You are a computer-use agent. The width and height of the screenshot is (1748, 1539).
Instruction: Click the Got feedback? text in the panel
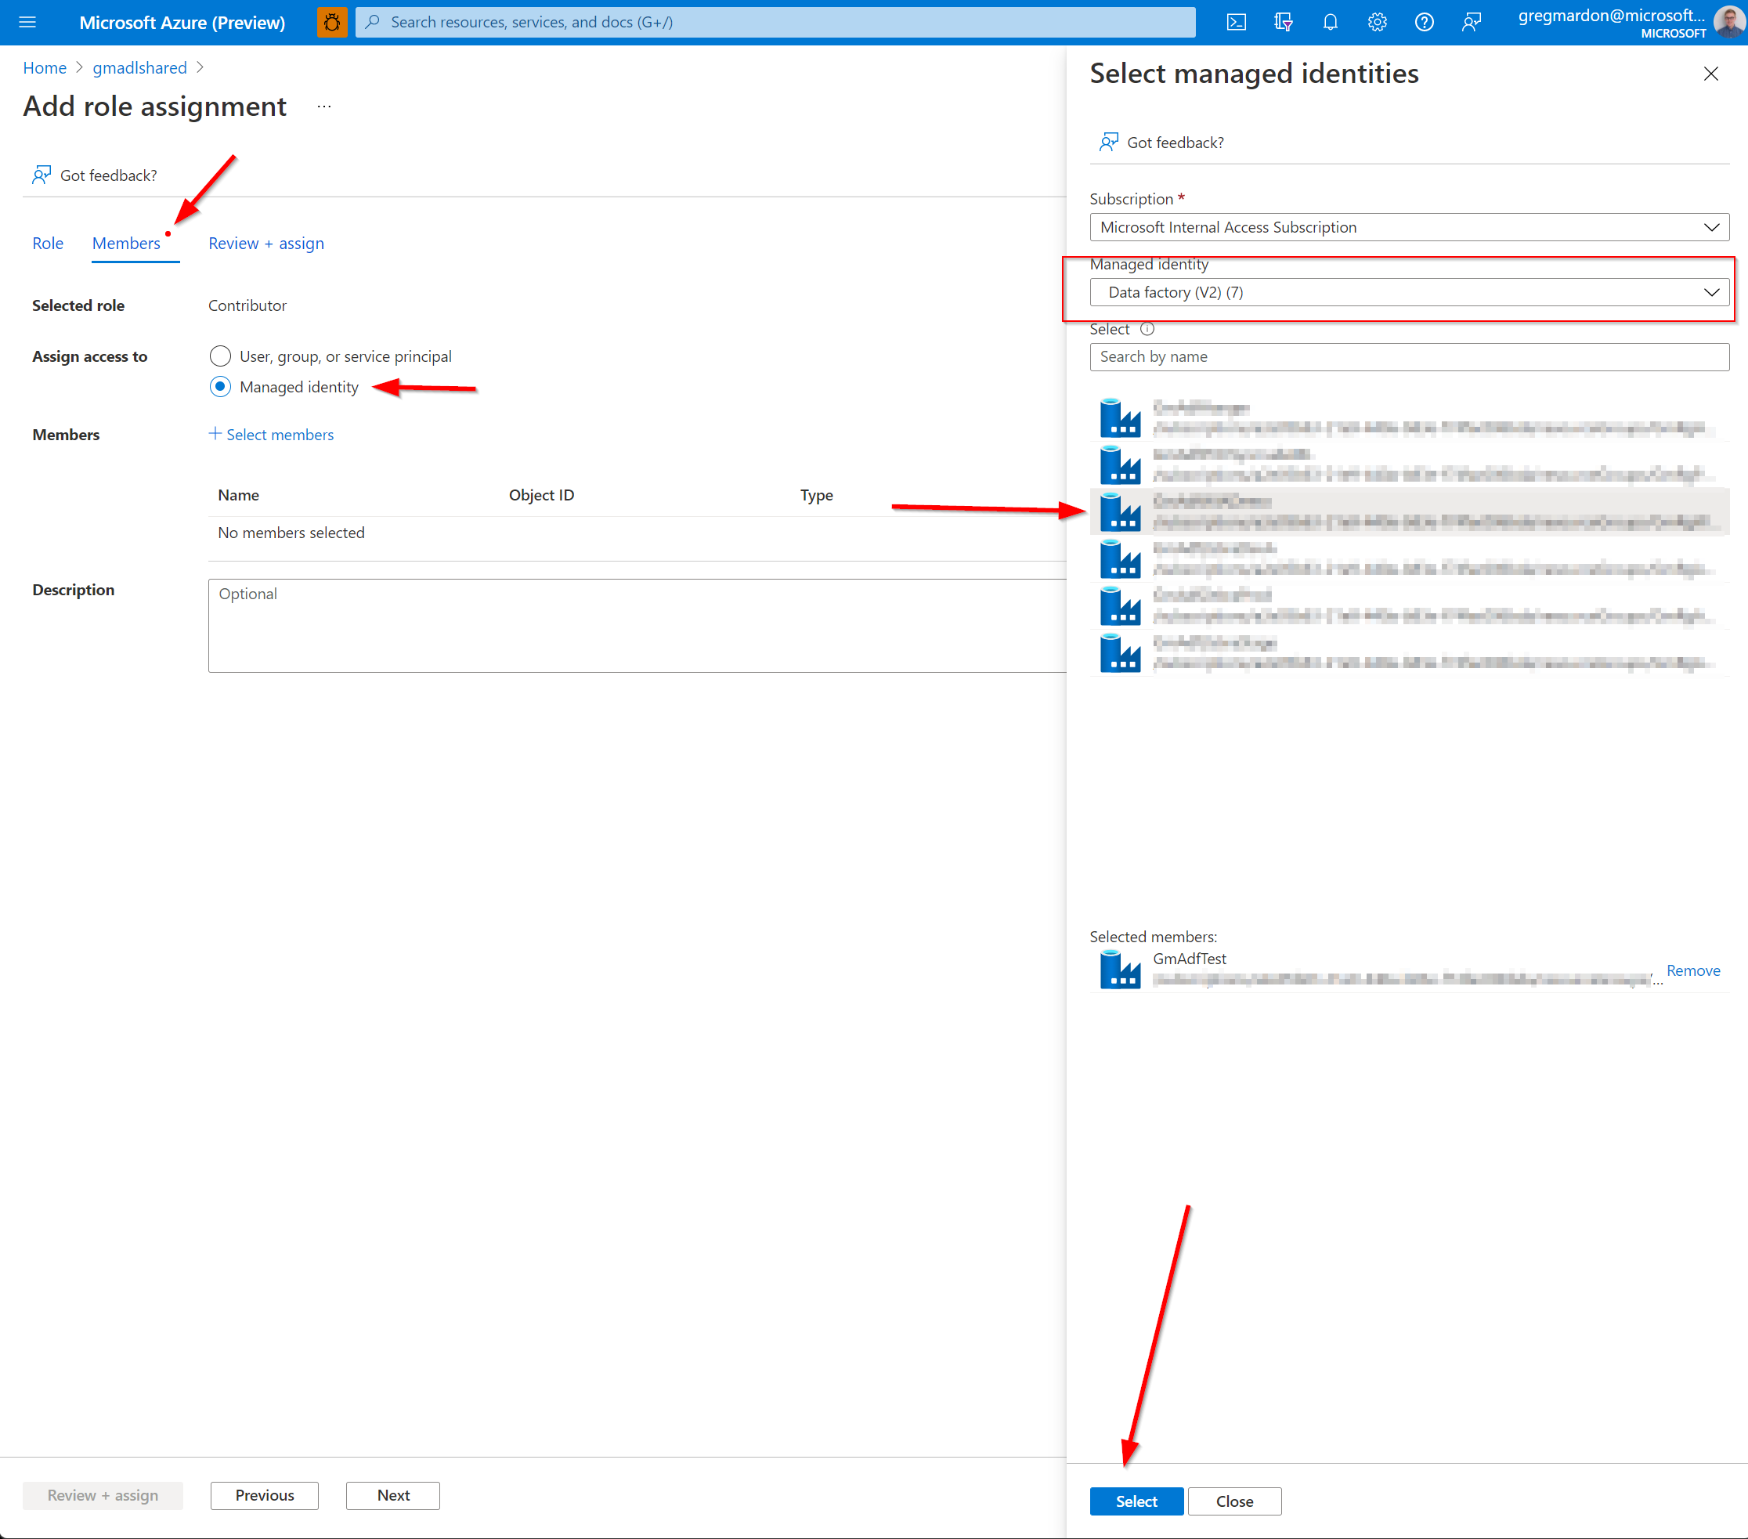(1175, 143)
